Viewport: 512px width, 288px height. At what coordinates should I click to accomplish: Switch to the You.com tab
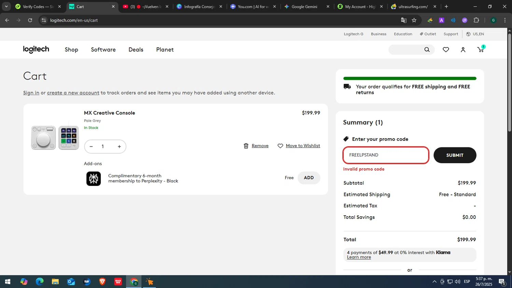[x=253, y=6]
